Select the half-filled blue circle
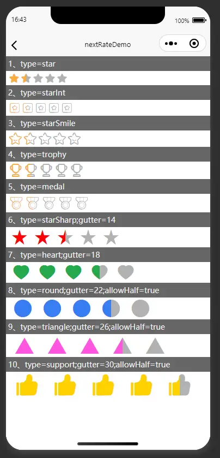 click(x=111, y=308)
